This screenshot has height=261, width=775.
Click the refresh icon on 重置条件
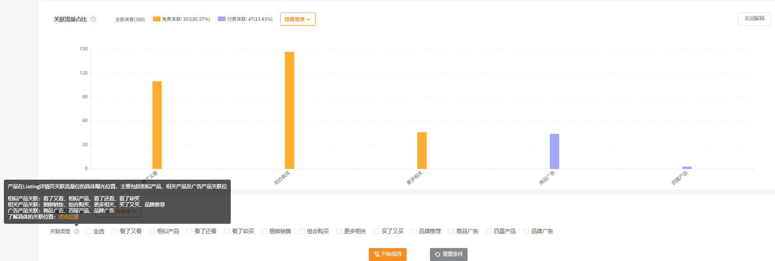point(438,255)
